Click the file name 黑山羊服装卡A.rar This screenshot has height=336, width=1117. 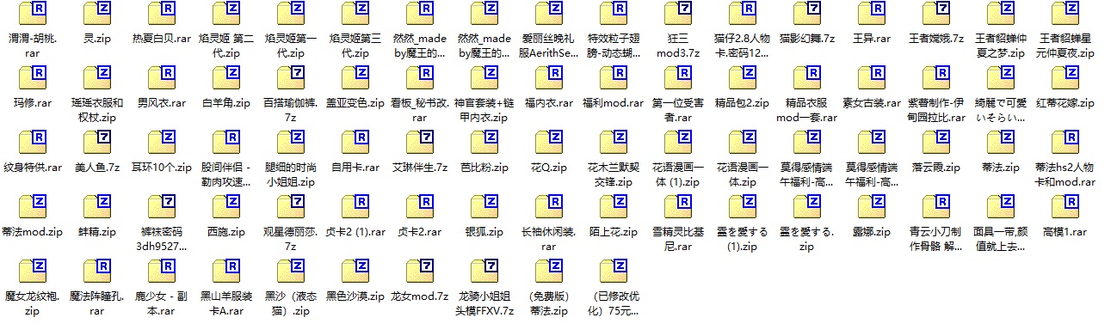click(x=226, y=303)
